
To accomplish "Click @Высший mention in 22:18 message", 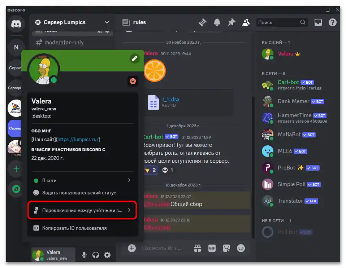I will [x=157, y=228].
